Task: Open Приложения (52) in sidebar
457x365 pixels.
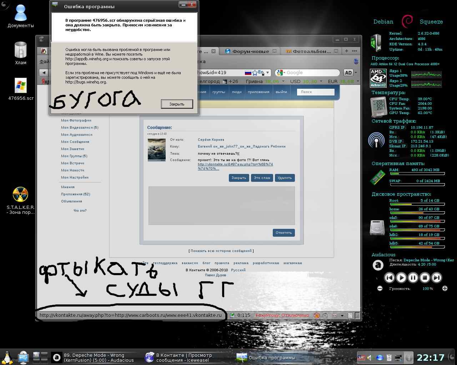Action: (x=75, y=194)
